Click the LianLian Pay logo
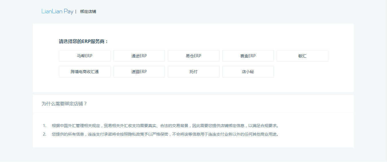The width and height of the screenshot is (387, 162). point(57,11)
